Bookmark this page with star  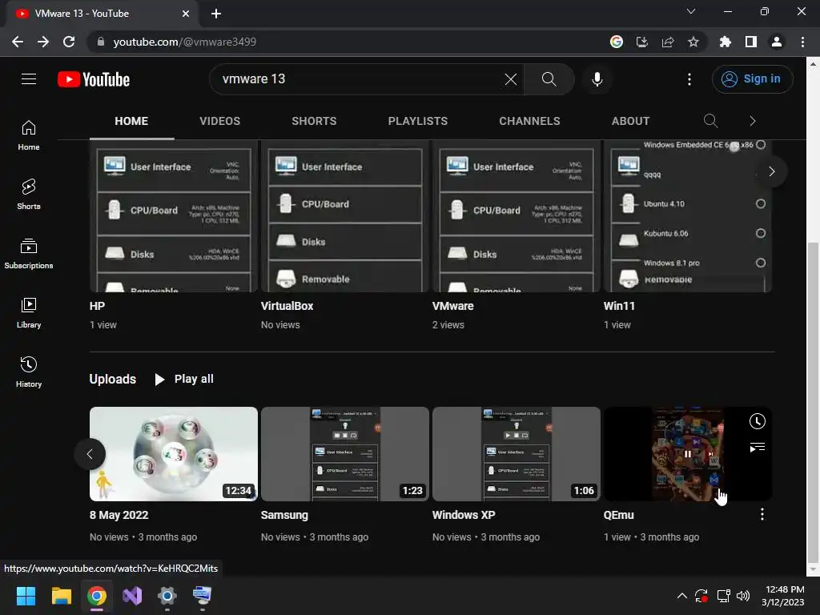click(x=693, y=42)
